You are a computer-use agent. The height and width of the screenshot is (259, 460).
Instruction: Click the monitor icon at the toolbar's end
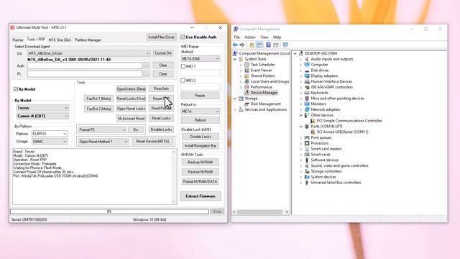click(x=285, y=45)
